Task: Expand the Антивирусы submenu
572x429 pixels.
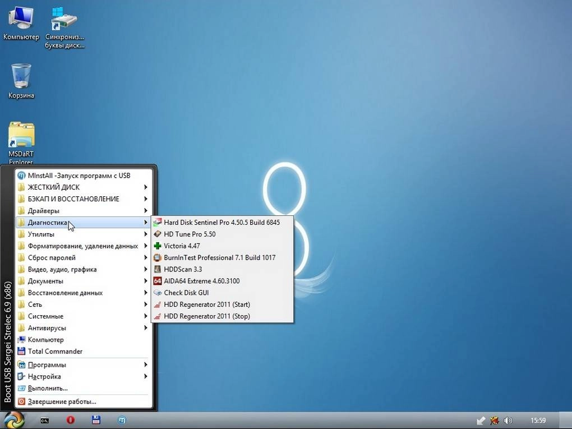Action: [84, 327]
